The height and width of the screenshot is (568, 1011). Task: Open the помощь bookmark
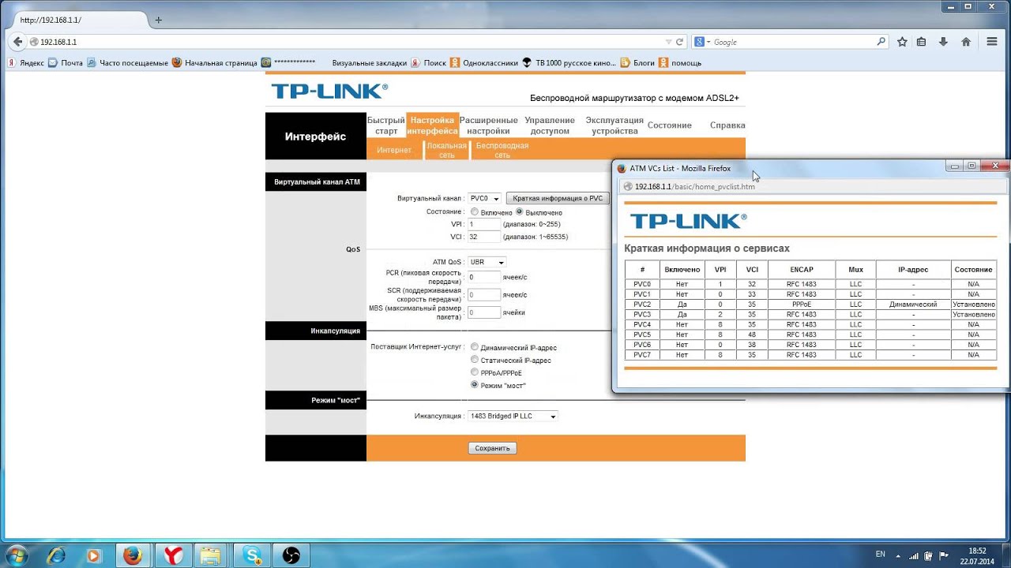pyautogui.click(x=680, y=62)
